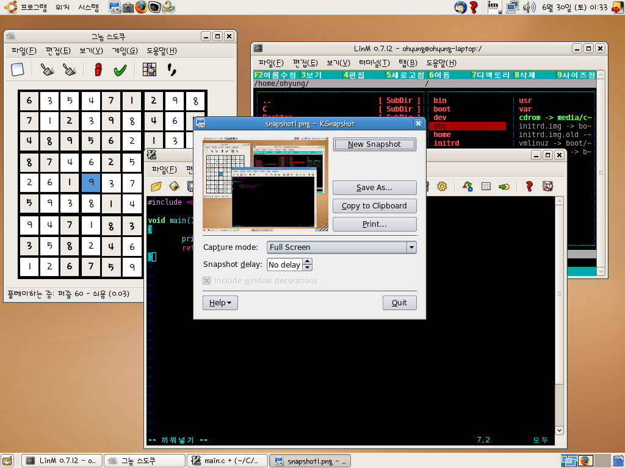Increase the snapshot delay with the up arrow

(x=308, y=261)
